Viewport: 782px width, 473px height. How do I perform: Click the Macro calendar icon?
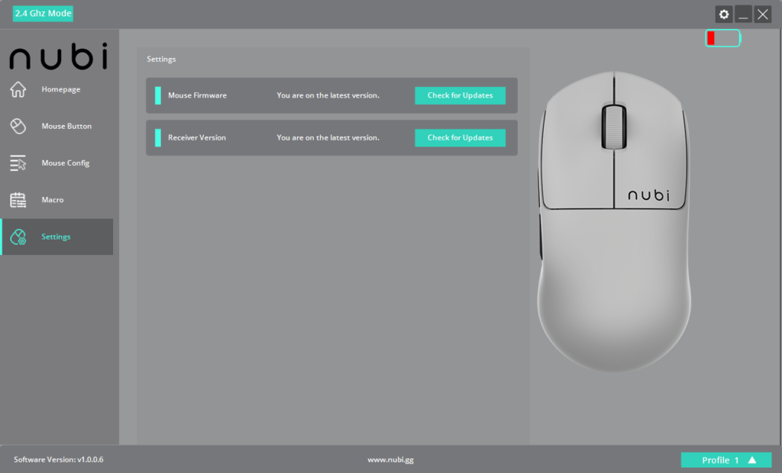coord(18,200)
